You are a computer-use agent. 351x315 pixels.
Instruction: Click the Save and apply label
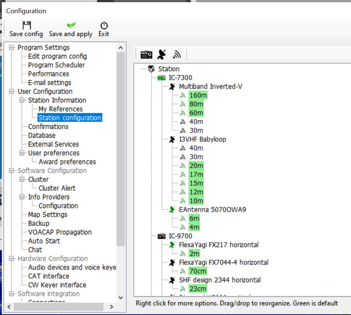(x=71, y=34)
